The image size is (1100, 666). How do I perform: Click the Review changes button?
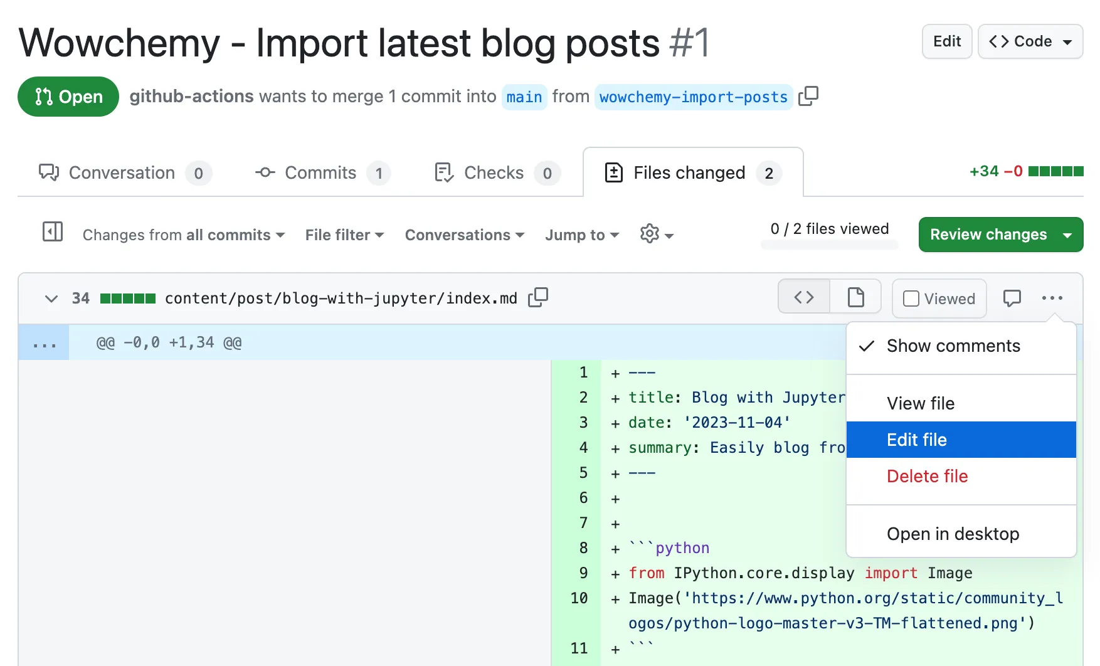pyautogui.click(x=988, y=235)
